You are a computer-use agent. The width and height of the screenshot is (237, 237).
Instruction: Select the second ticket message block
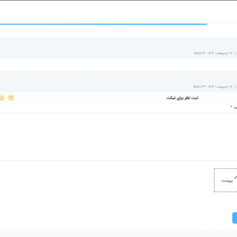118,81
